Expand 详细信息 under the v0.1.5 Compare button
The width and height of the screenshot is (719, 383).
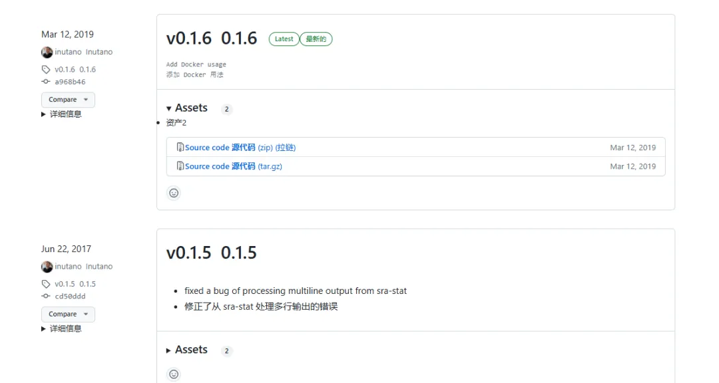(x=61, y=328)
